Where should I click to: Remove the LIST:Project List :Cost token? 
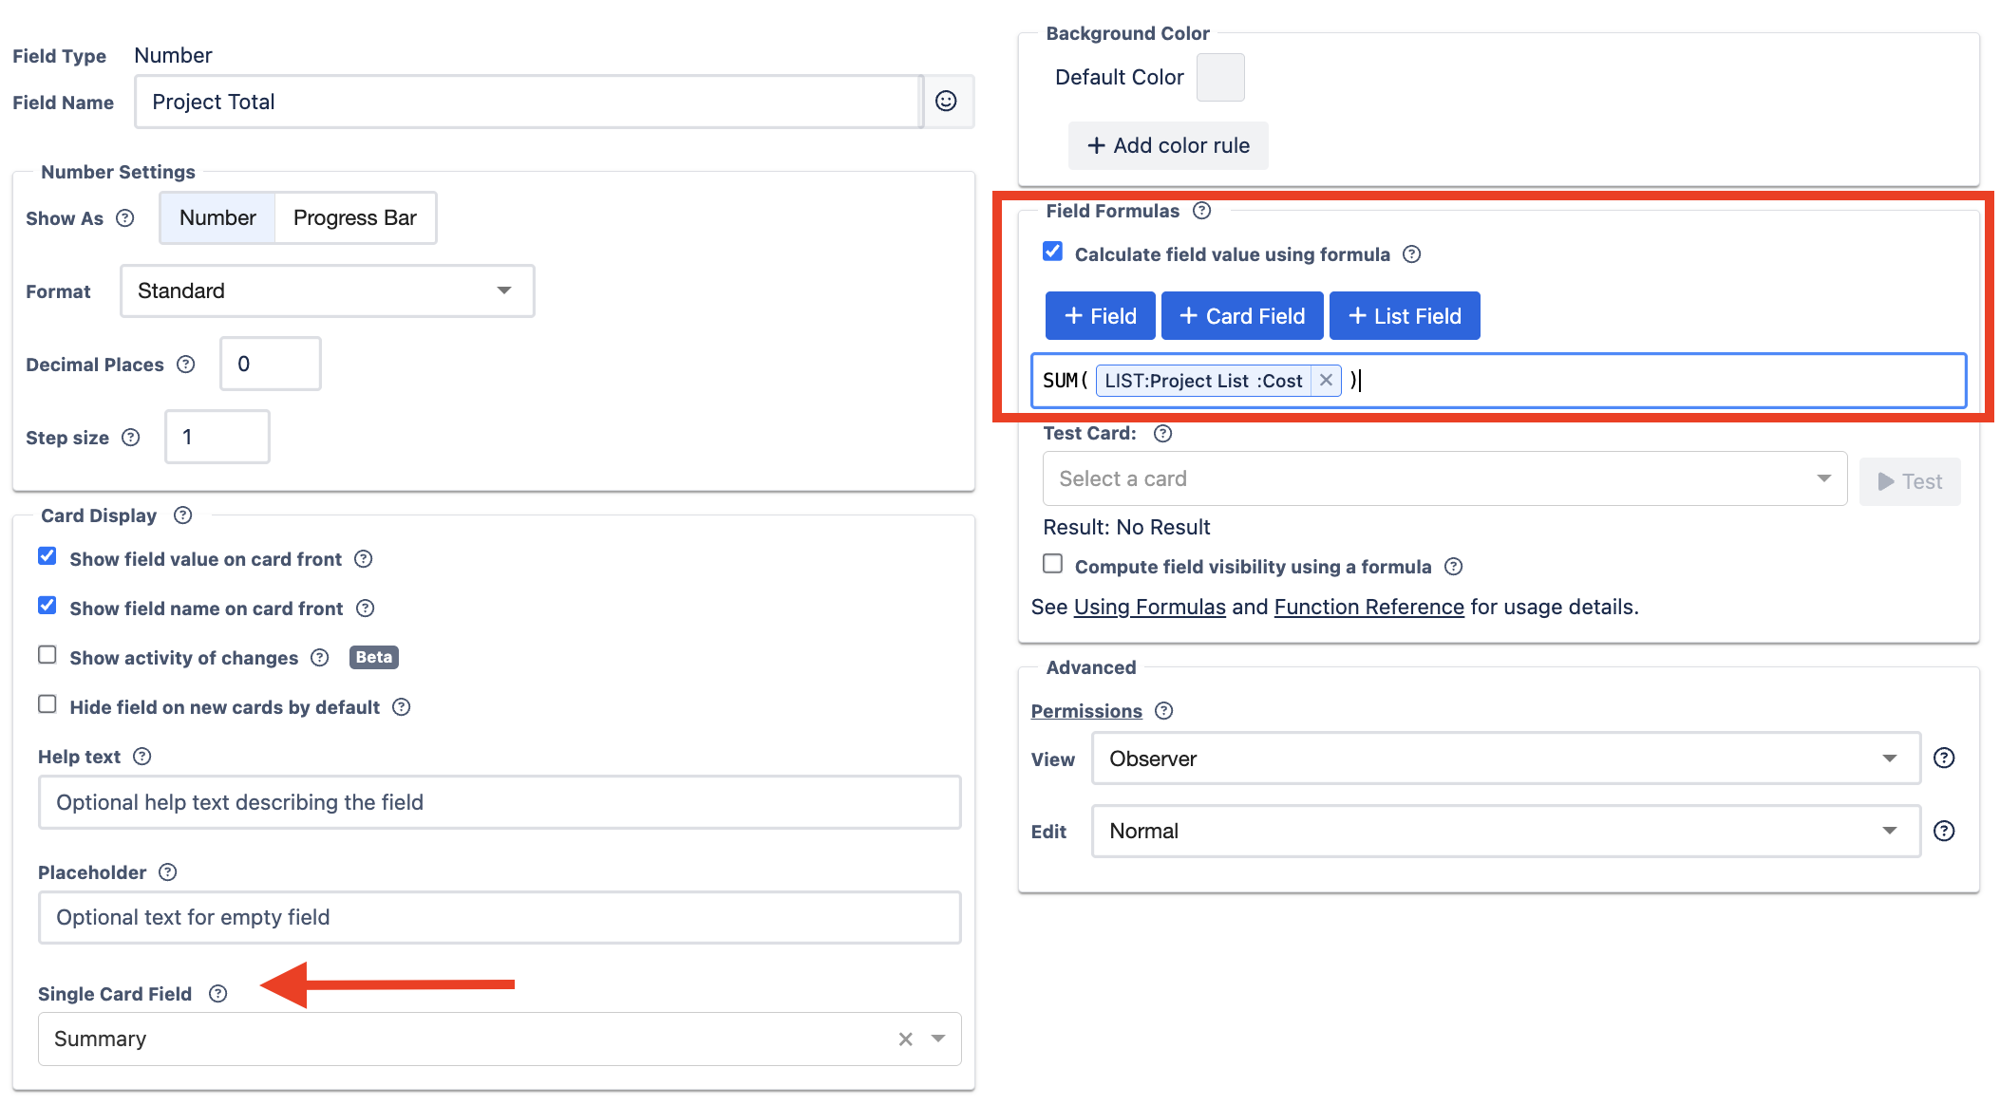click(1326, 381)
